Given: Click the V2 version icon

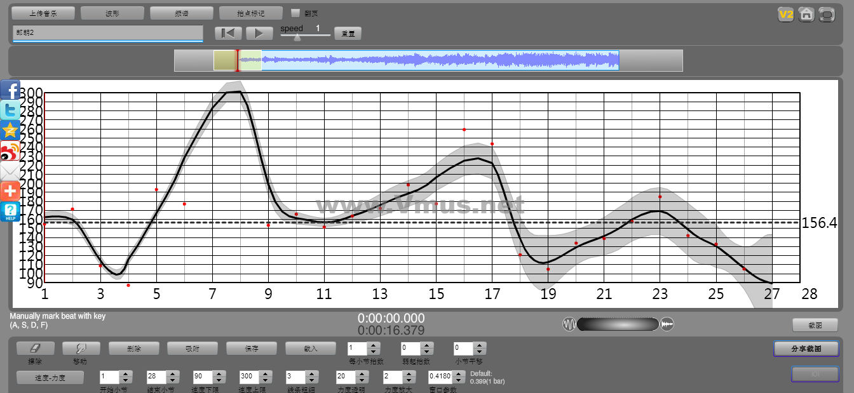Looking at the screenshot, I should [786, 15].
